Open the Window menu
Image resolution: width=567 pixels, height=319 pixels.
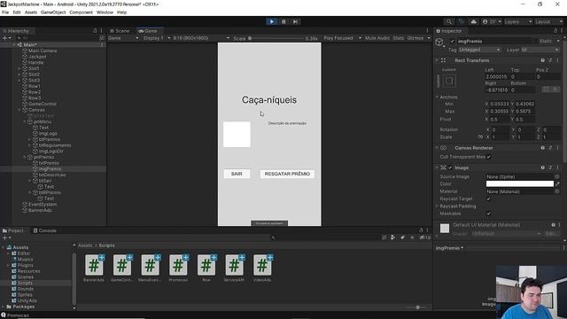point(105,12)
